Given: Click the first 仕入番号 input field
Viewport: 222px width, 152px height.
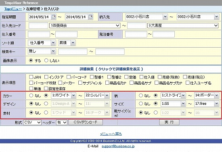Looking at the screenshot, I should click(39, 34).
